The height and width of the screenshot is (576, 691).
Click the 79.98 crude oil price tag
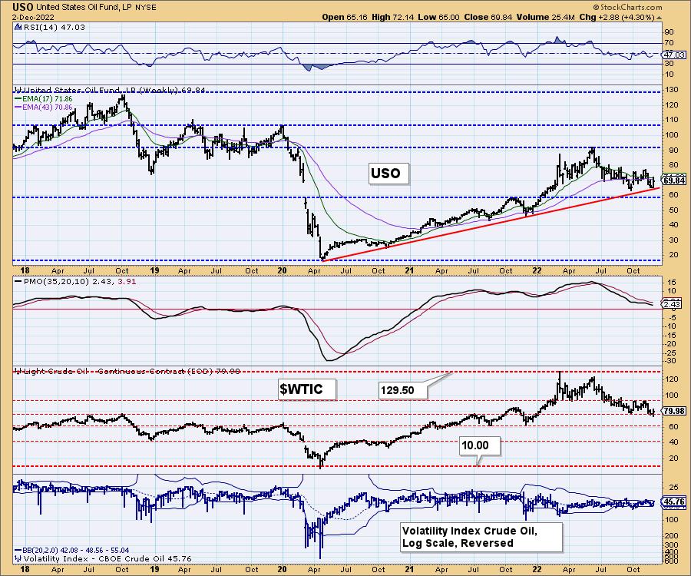[674, 411]
